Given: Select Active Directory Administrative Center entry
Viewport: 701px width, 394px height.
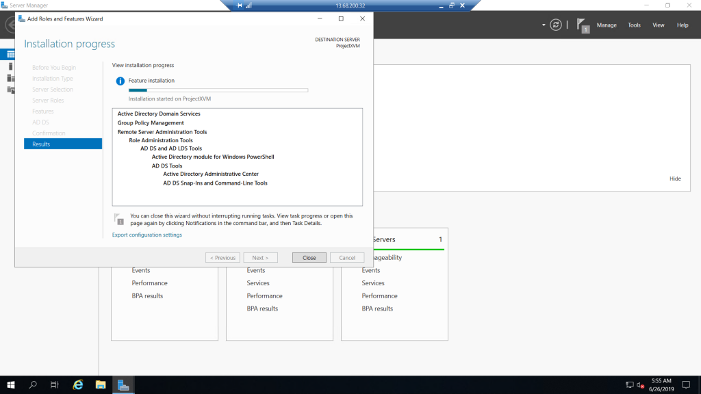Looking at the screenshot, I should (x=211, y=174).
